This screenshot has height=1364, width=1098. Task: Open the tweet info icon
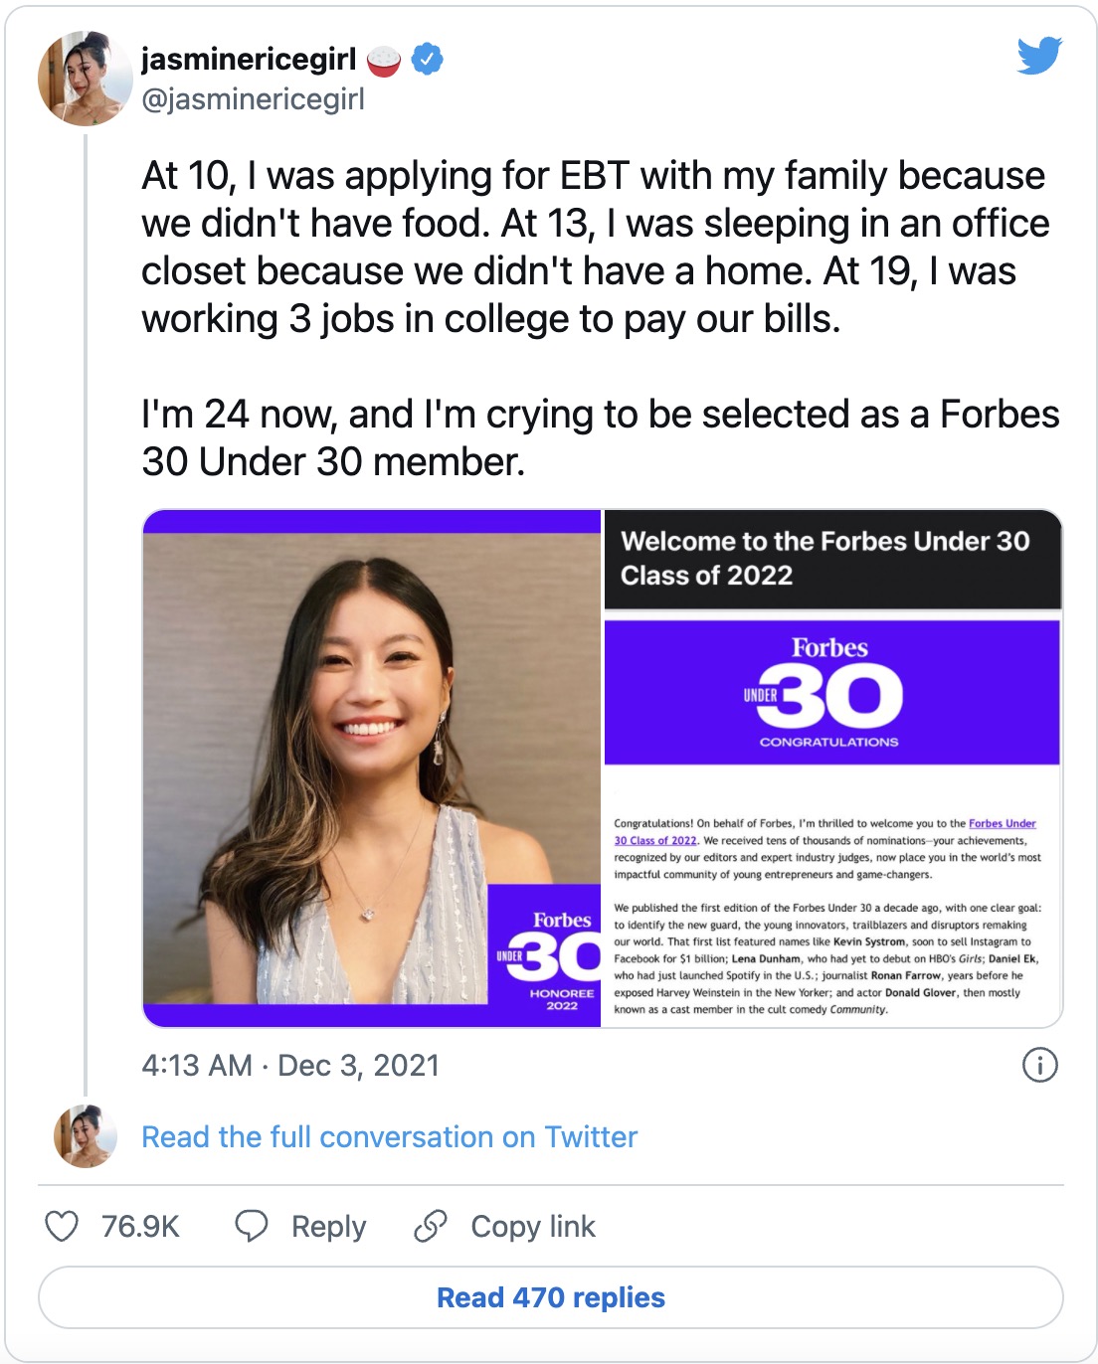1039,1065
